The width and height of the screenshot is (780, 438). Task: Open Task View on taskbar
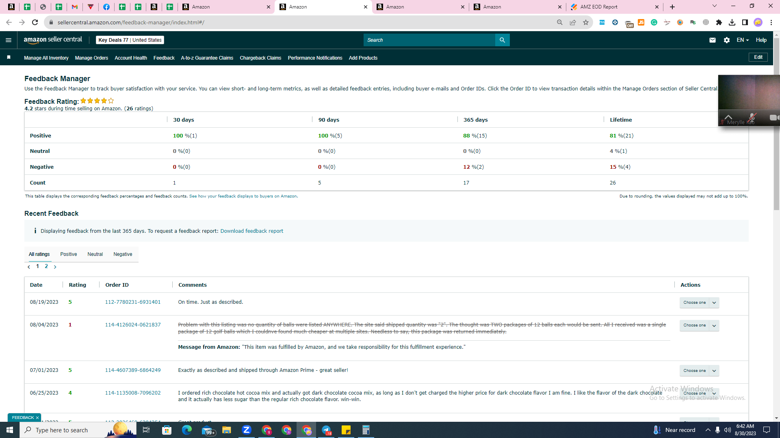(x=146, y=430)
